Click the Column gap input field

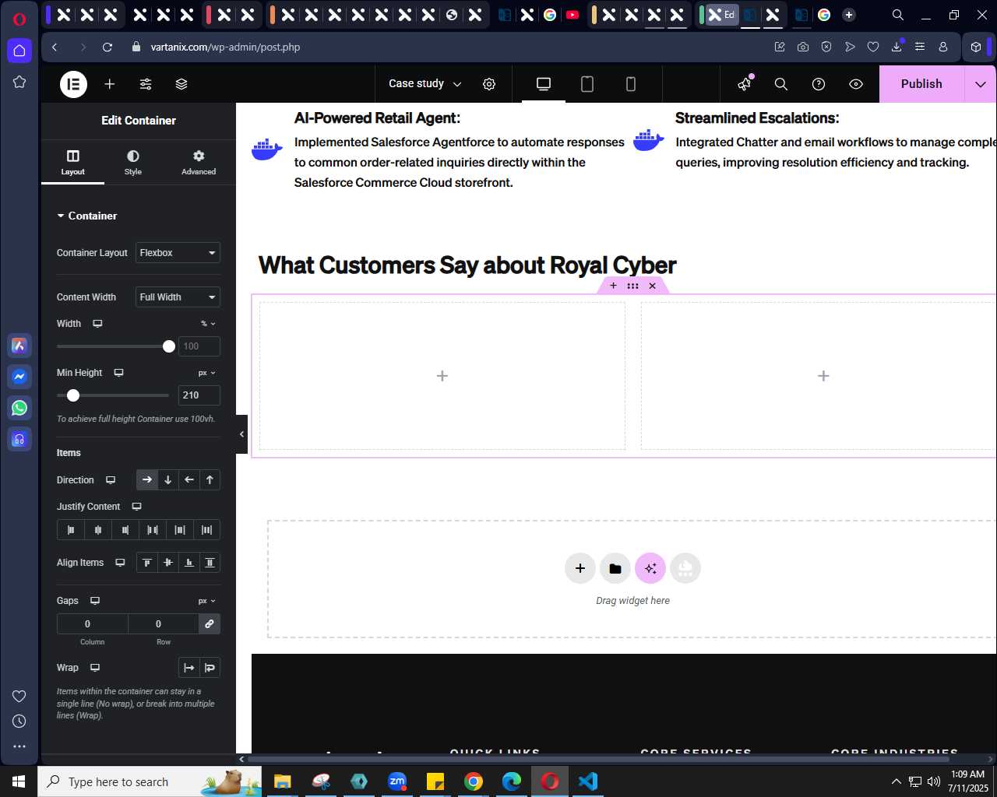pos(92,624)
